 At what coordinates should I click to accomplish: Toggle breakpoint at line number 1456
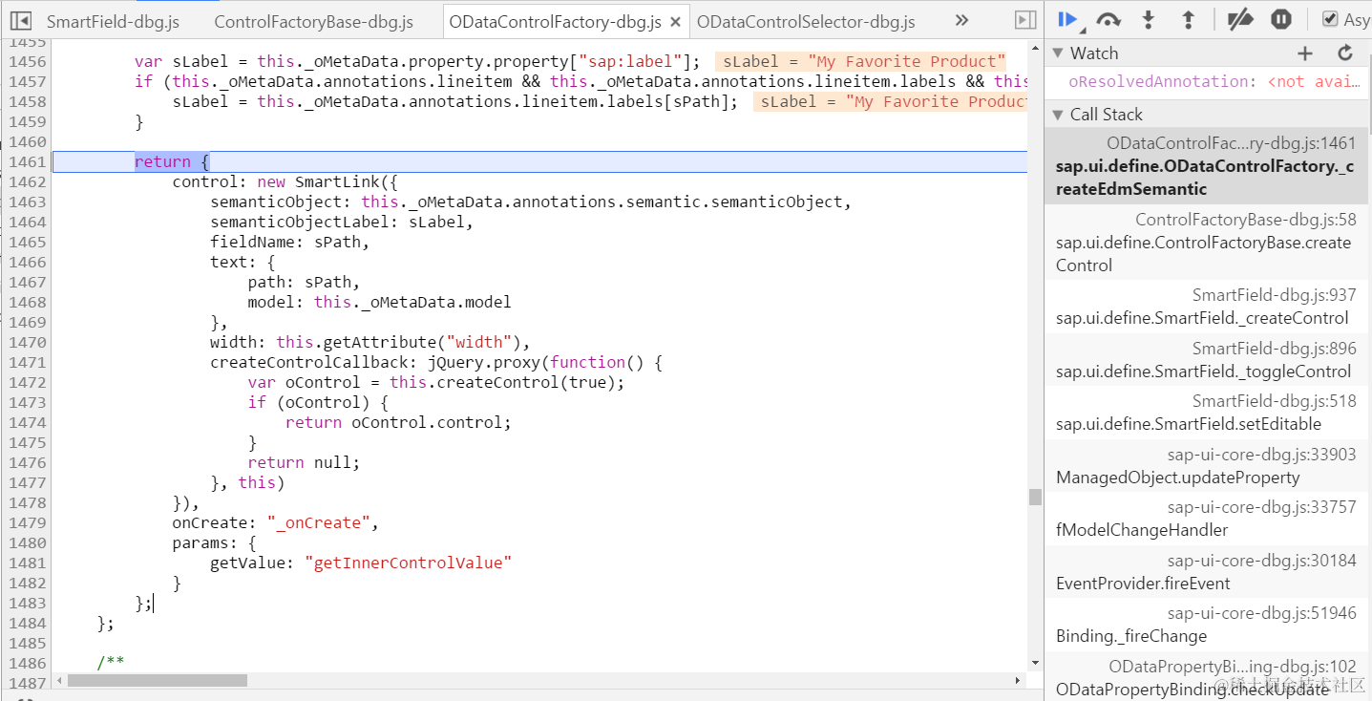click(27, 62)
